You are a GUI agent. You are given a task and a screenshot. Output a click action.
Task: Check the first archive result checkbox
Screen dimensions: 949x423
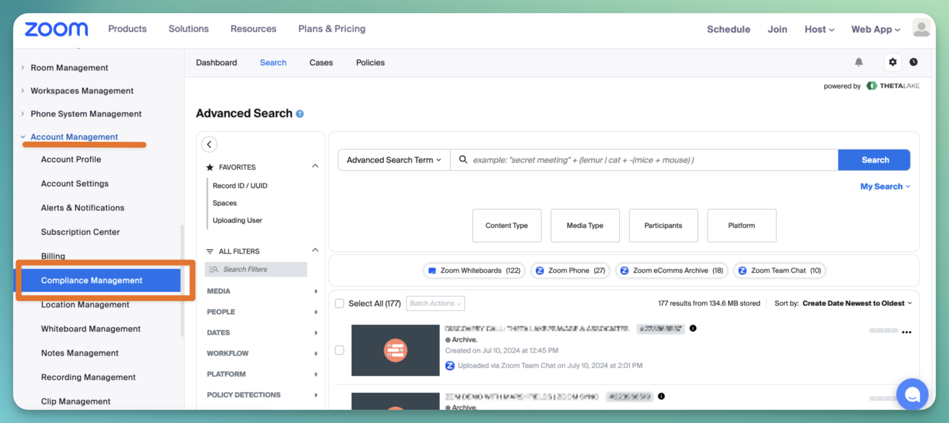click(x=340, y=350)
